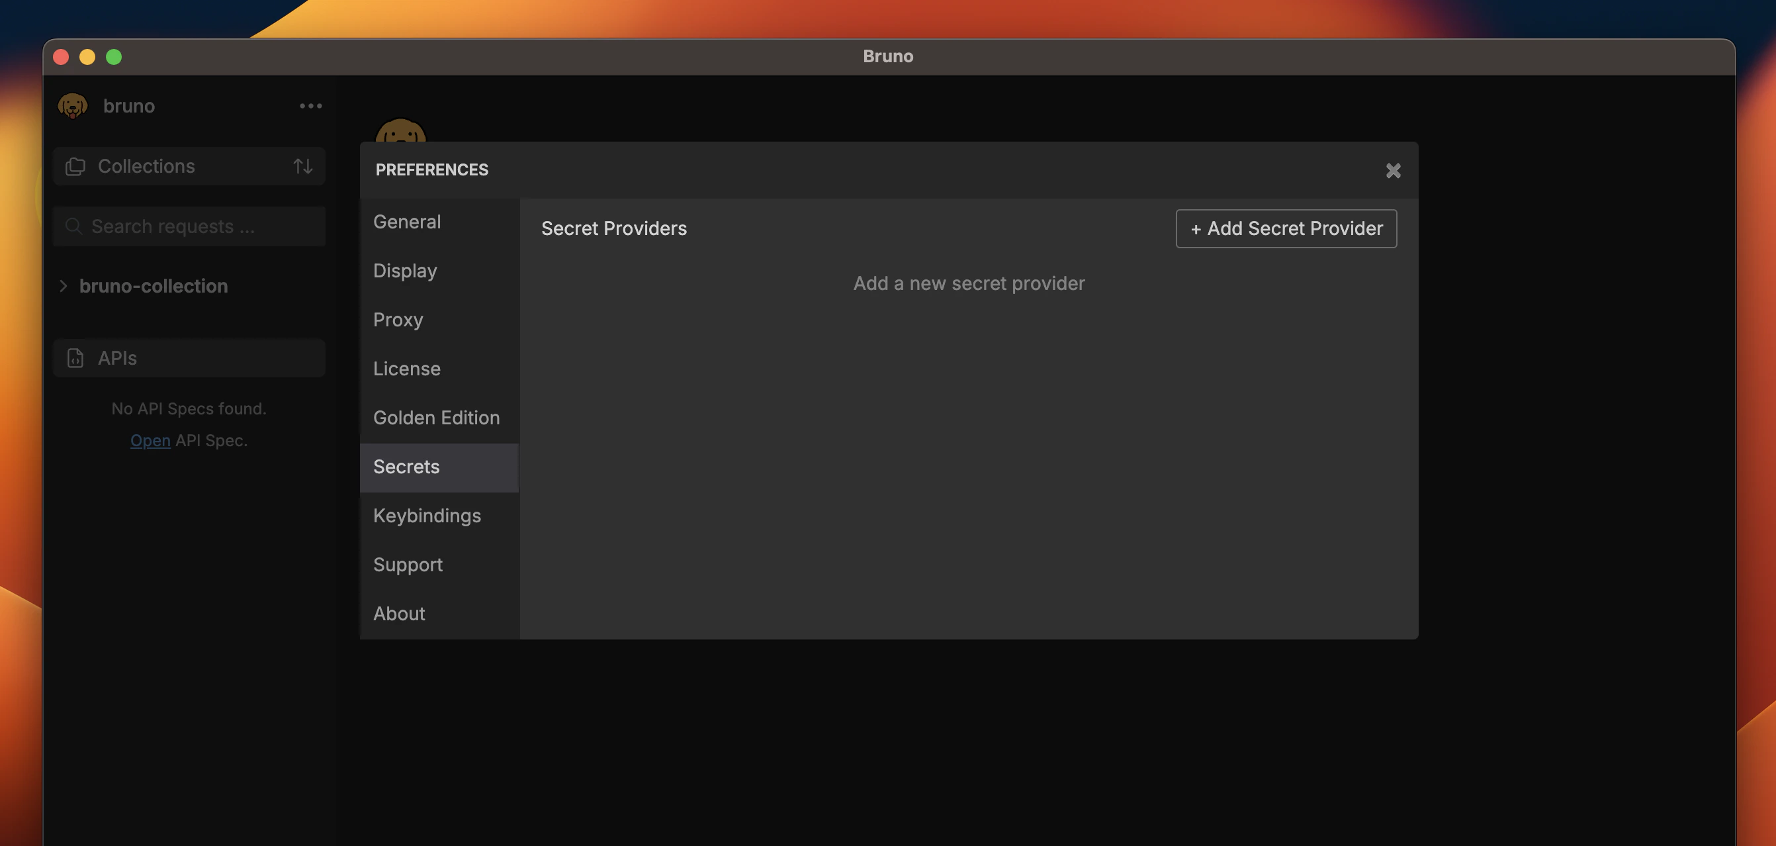Open the Support tab

point(408,565)
